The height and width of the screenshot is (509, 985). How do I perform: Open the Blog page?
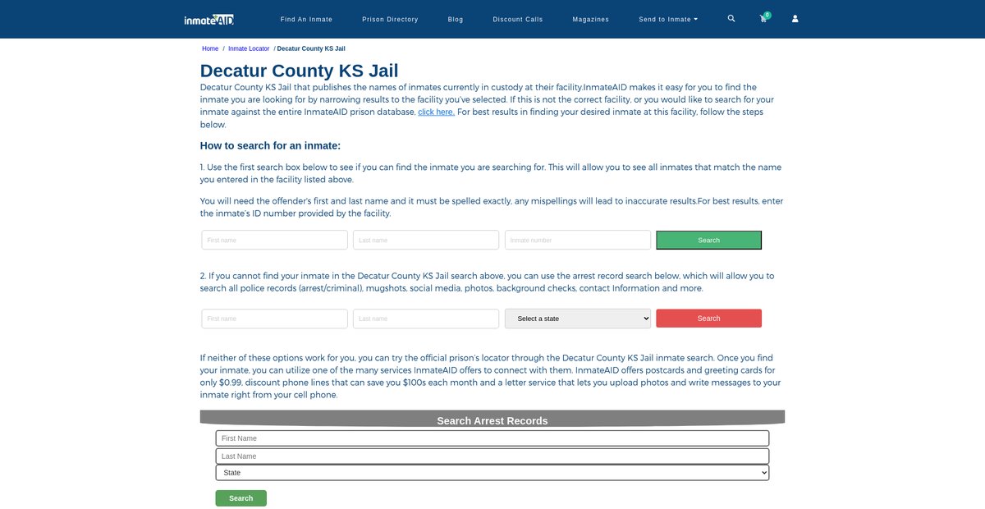coord(456,19)
